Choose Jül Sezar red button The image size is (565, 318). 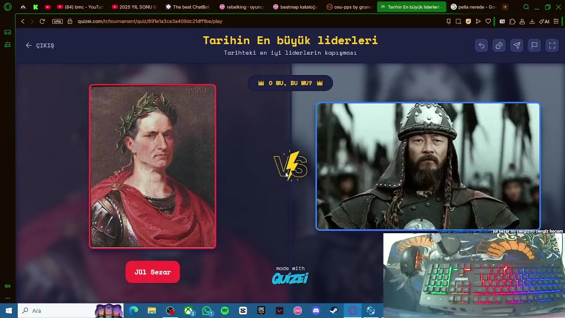(153, 272)
